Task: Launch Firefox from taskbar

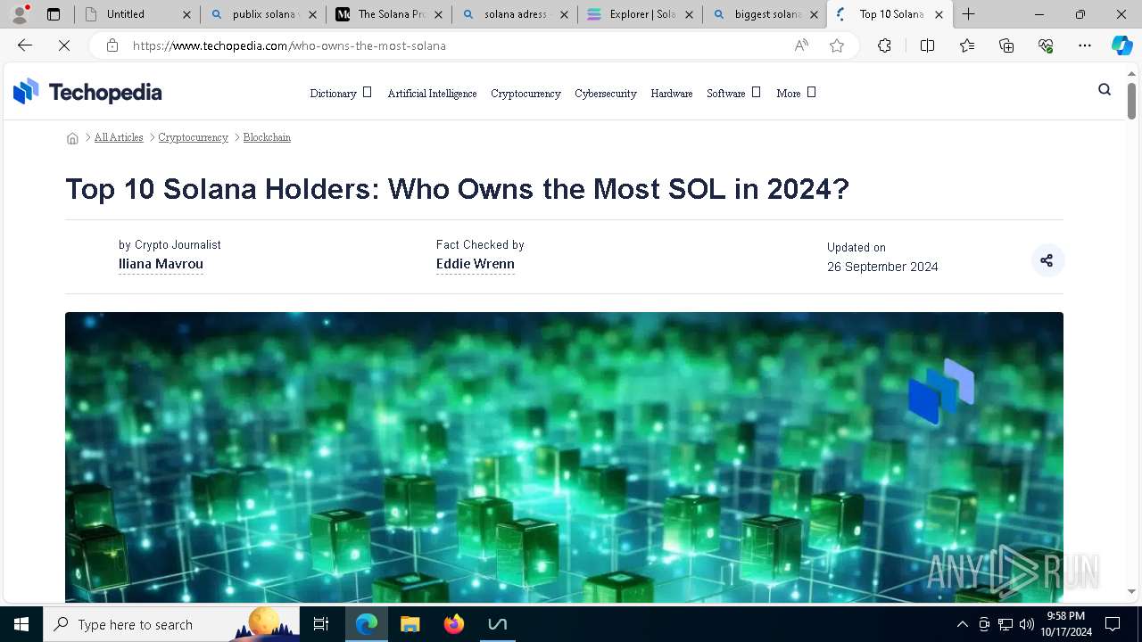Action: [454, 624]
